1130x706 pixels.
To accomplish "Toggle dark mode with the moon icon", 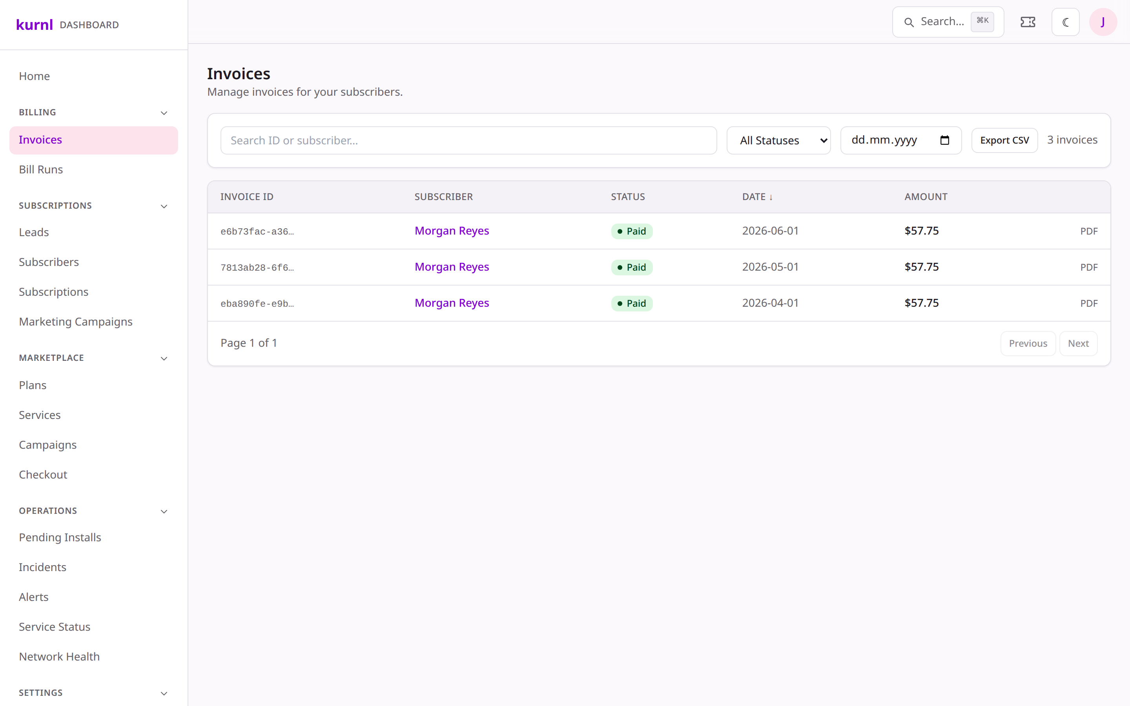I will pyautogui.click(x=1066, y=22).
